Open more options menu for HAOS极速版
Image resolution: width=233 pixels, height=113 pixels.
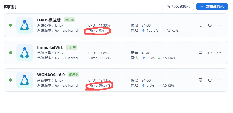[219, 25]
